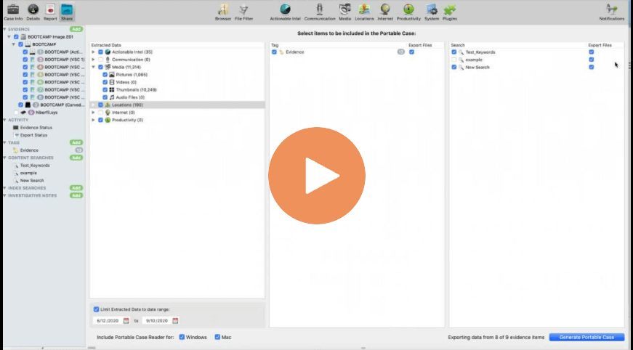Select Evidence Status in Activity sidebar
Viewport: 633px width, 350px height.
pyautogui.click(x=36, y=127)
